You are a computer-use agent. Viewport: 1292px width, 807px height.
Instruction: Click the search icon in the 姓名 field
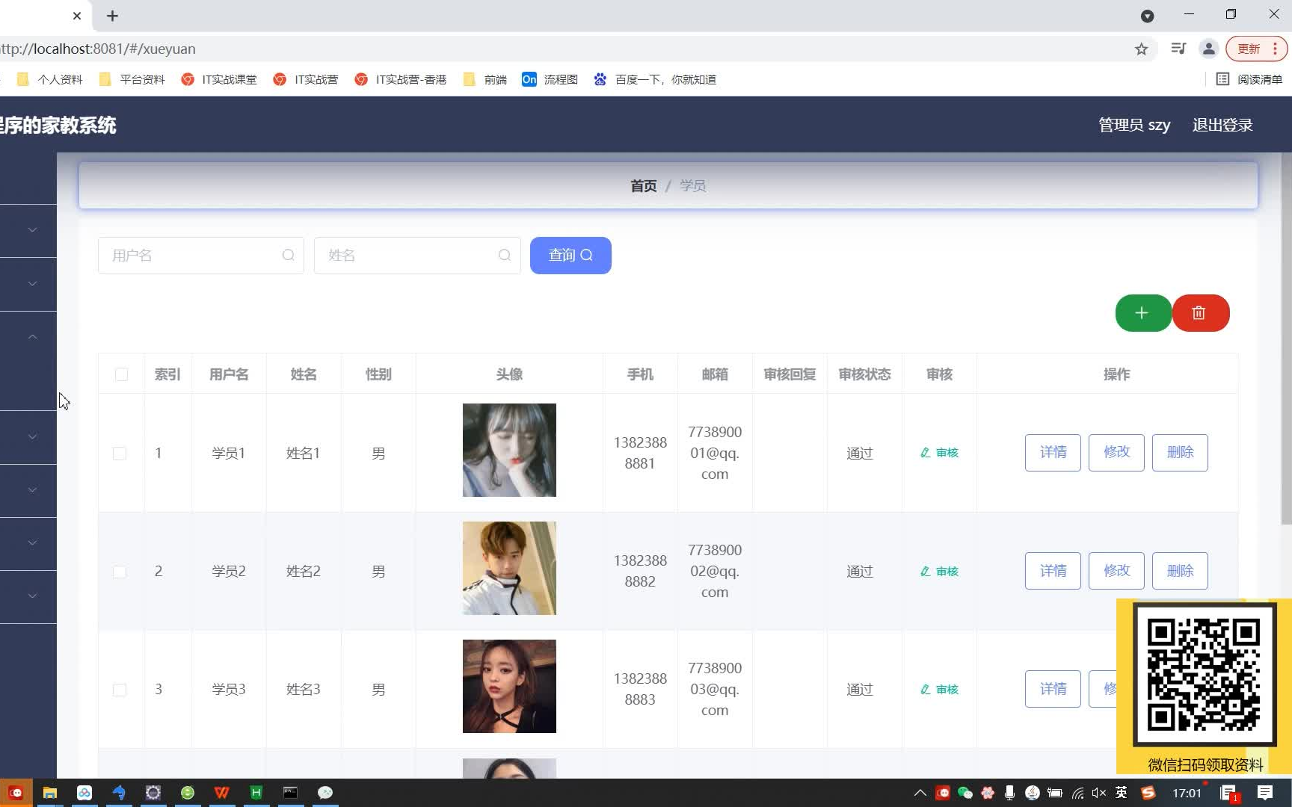[x=505, y=255]
